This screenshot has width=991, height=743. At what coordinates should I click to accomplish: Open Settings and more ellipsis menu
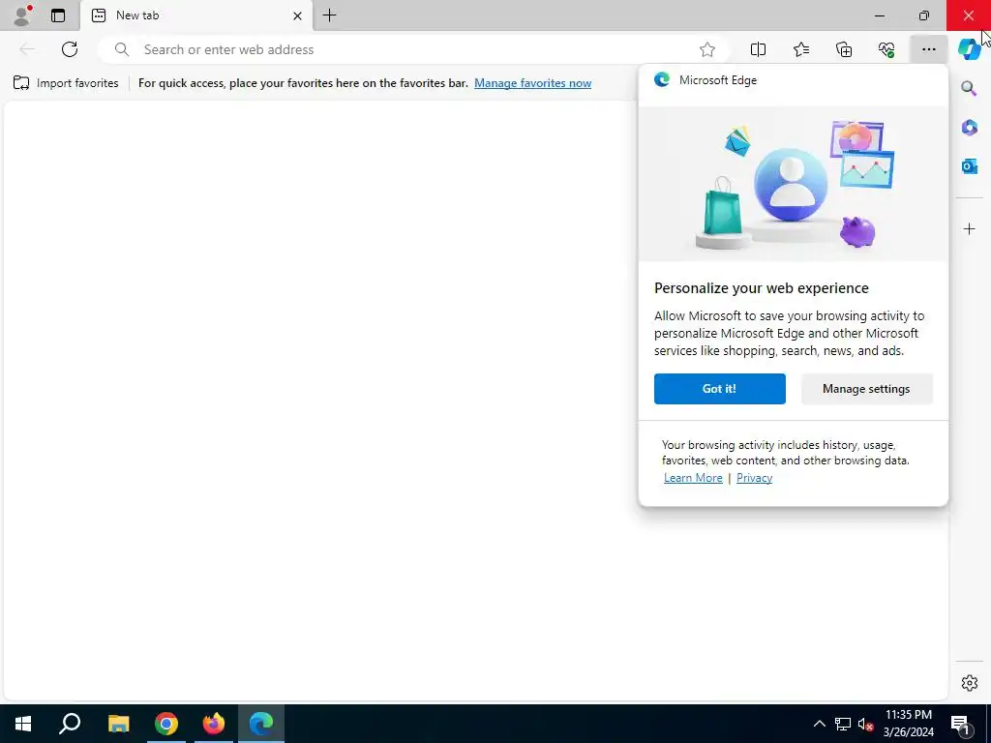coord(928,49)
